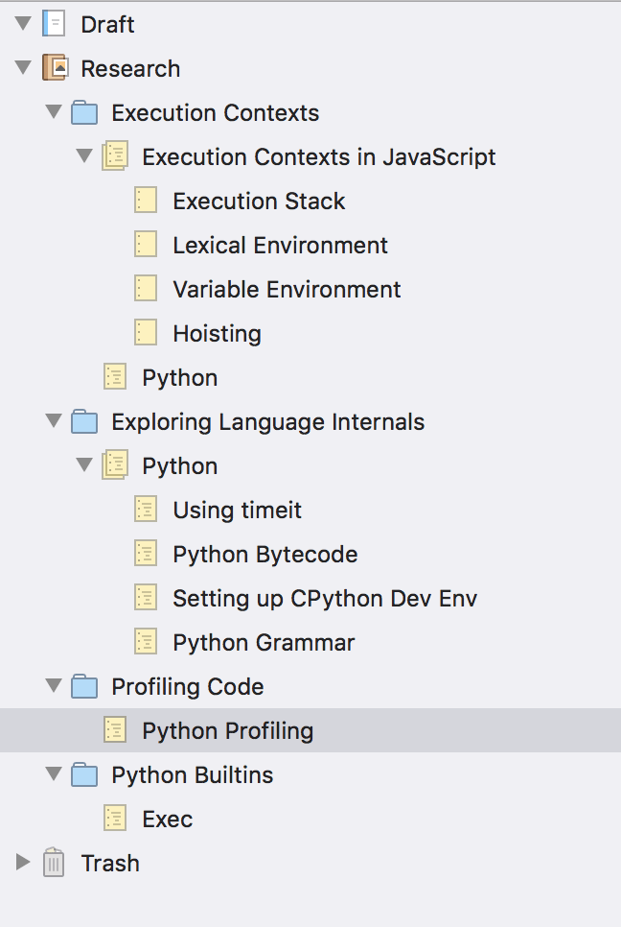Click the Exec document icon
This screenshot has height=927, width=621.
click(115, 819)
